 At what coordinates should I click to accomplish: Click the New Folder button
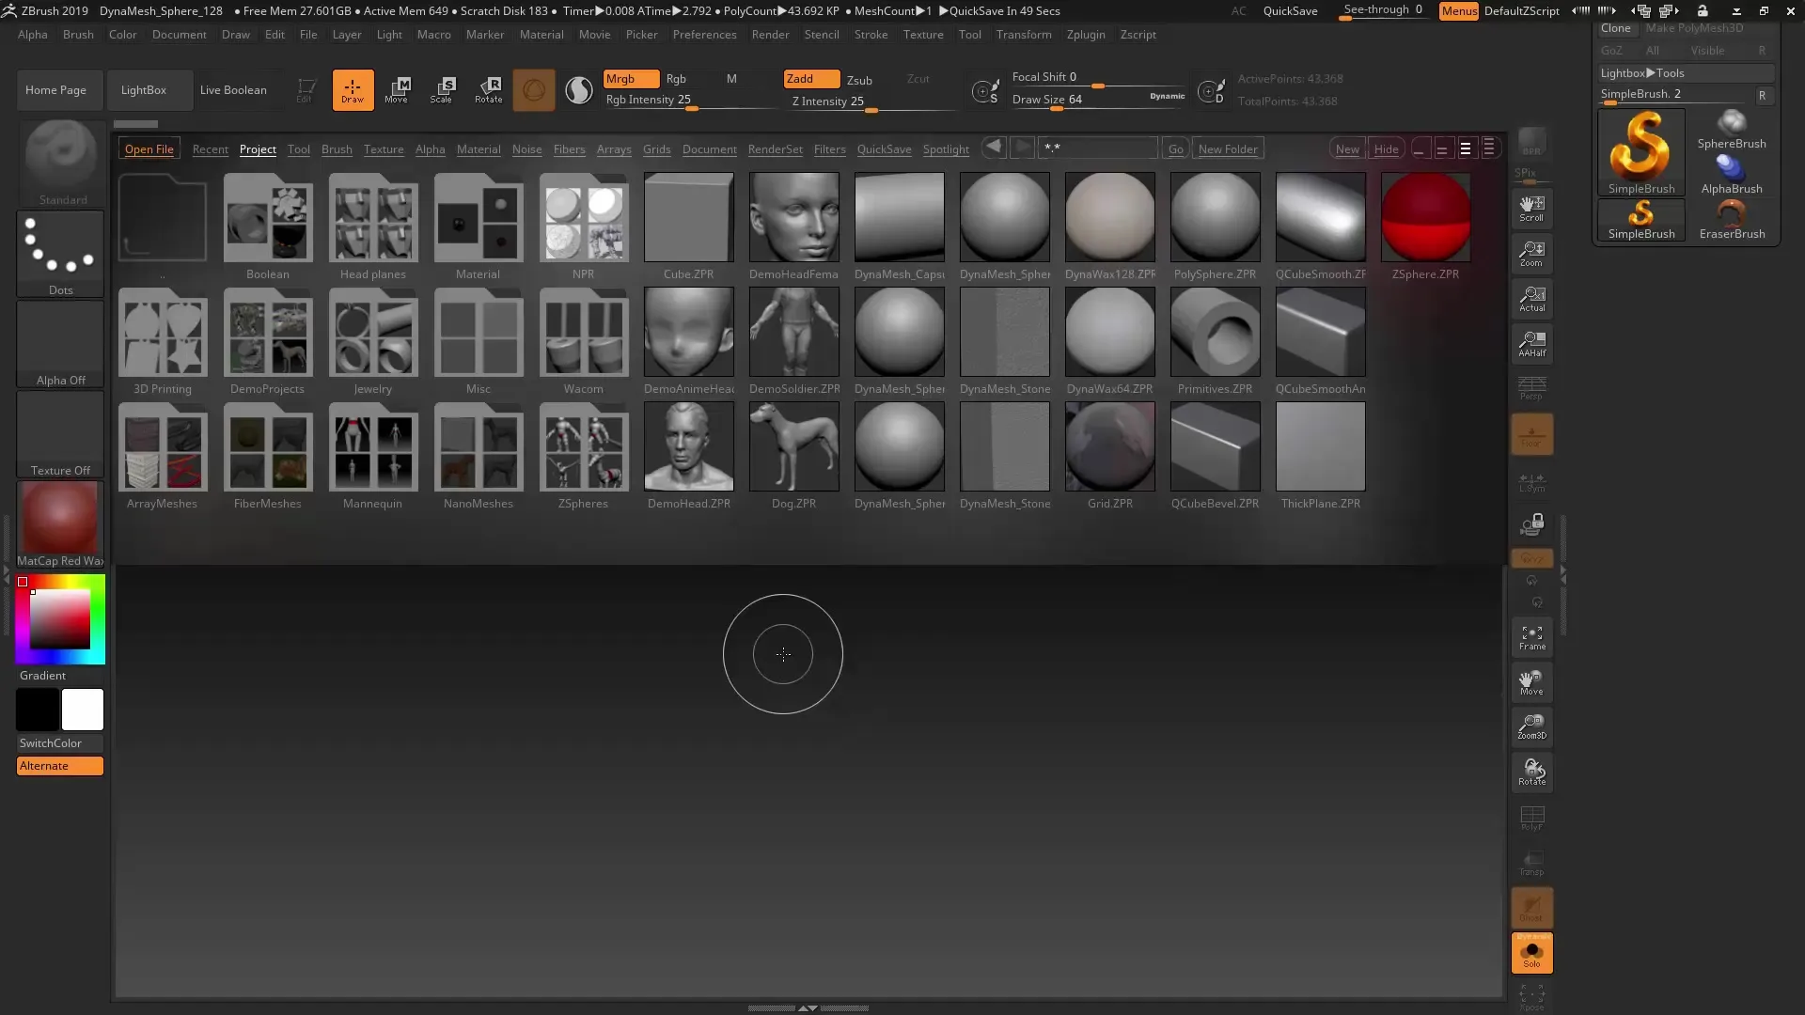click(x=1228, y=149)
